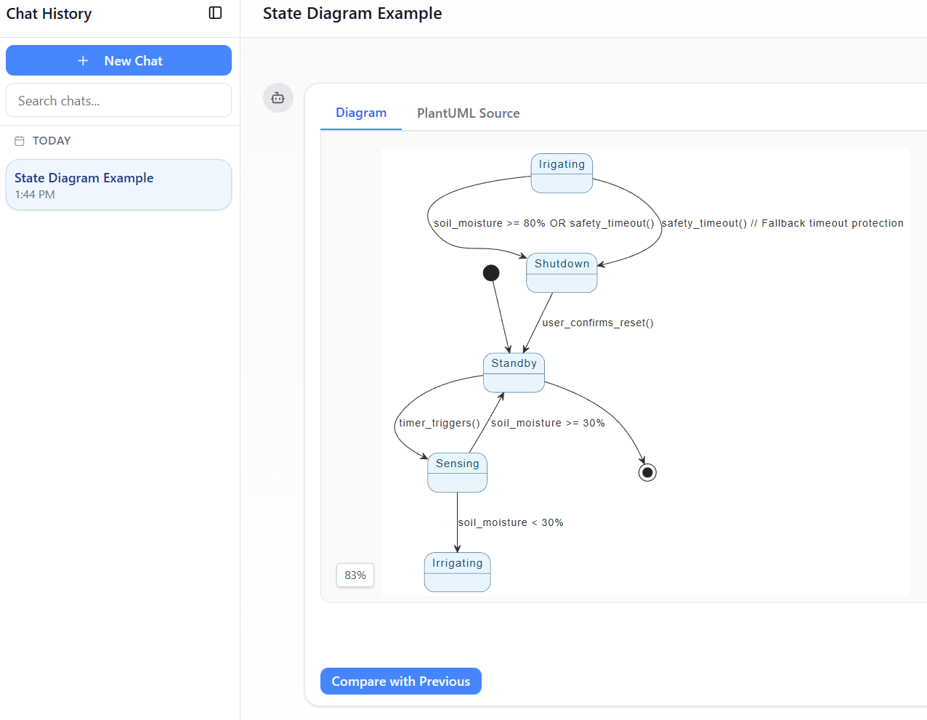Open the State Diagram Example chat
Viewport: 927px width, 720px height.
pyautogui.click(x=118, y=185)
